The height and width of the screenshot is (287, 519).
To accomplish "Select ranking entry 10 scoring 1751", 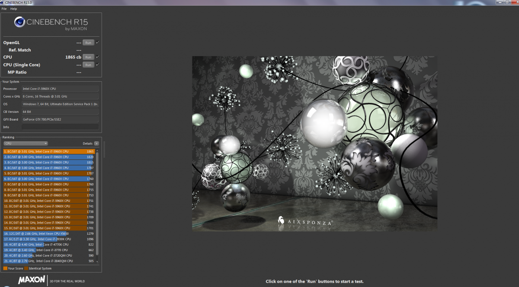I will (49, 201).
